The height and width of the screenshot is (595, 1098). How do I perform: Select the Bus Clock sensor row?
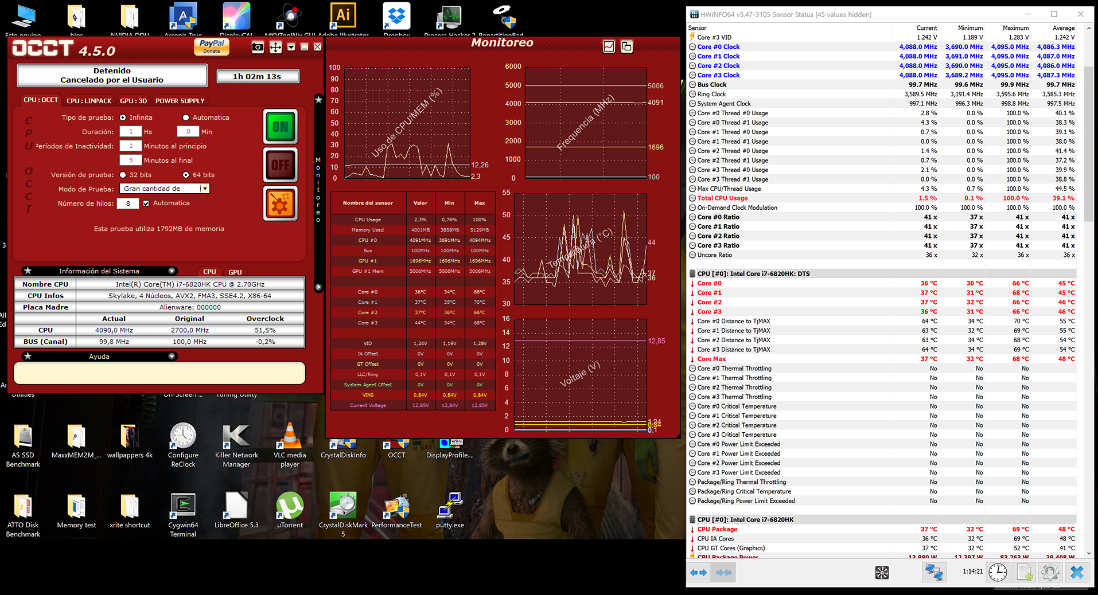[x=882, y=85]
